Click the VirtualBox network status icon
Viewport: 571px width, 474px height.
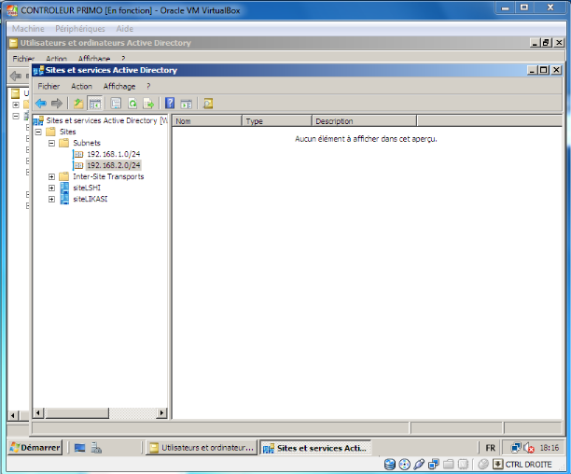tap(433, 464)
